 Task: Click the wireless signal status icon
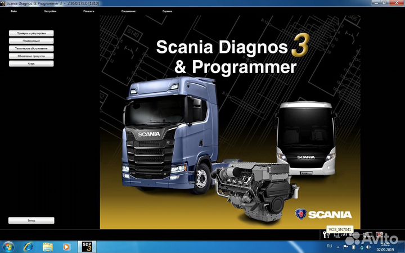click(x=344, y=234)
